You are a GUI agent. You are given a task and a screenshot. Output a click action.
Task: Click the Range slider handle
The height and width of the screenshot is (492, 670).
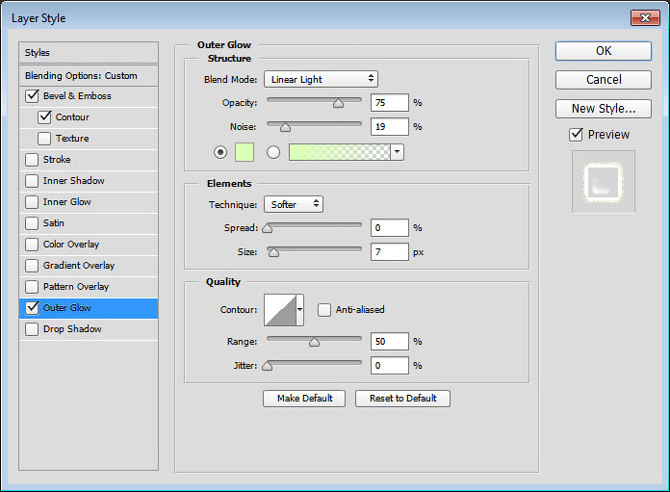tap(314, 342)
